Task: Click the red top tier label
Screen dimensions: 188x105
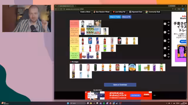Action: [x=74, y=24]
